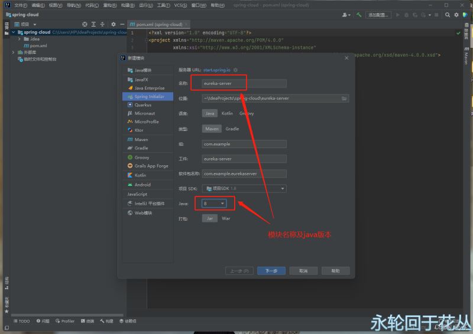Click the 取消 (Cancel) button
The image size is (473, 334).
pyautogui.click(x=303, y=271)
